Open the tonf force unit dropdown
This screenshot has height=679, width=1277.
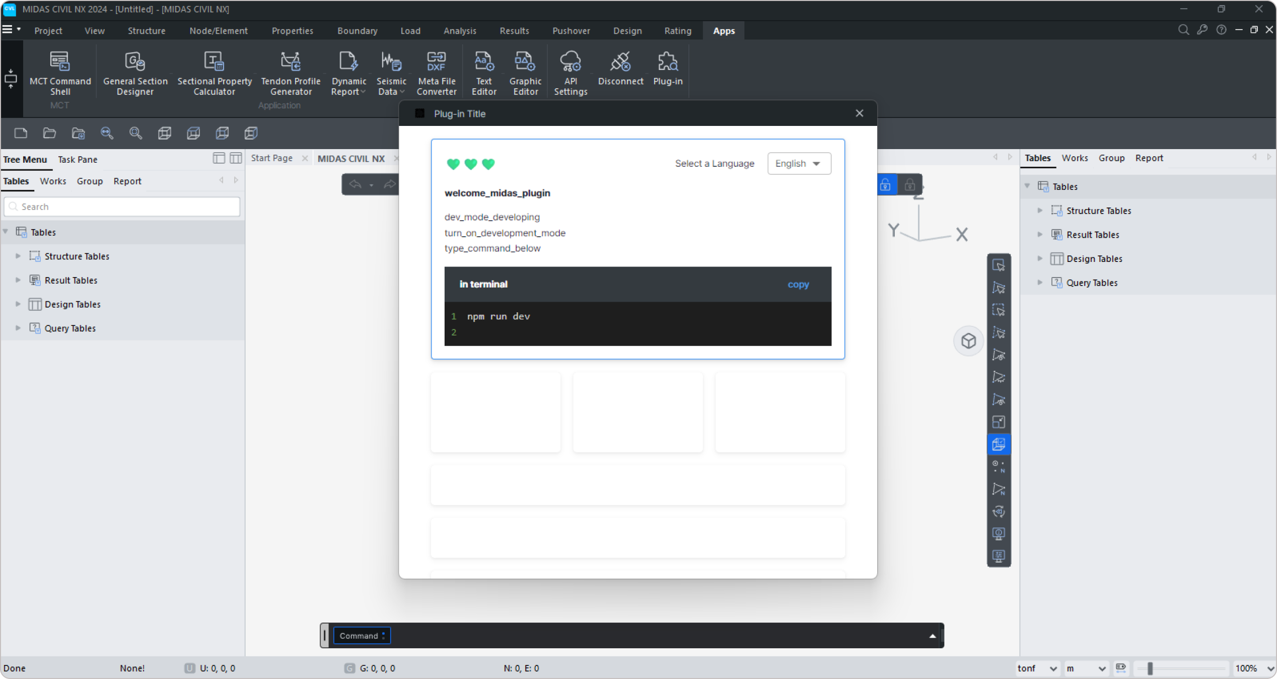coord(1037,668)
